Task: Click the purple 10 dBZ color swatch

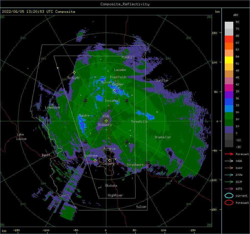Action: [x=229, y=129]
